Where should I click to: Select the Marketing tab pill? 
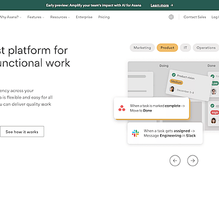coord(142,48)
